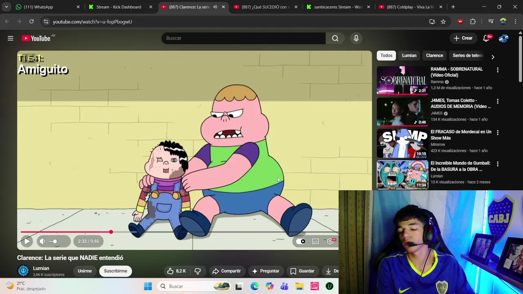This screenshot has height=294, width=523.
Task: Open the red fast-forward extension icon
Action: pos(460,22)
